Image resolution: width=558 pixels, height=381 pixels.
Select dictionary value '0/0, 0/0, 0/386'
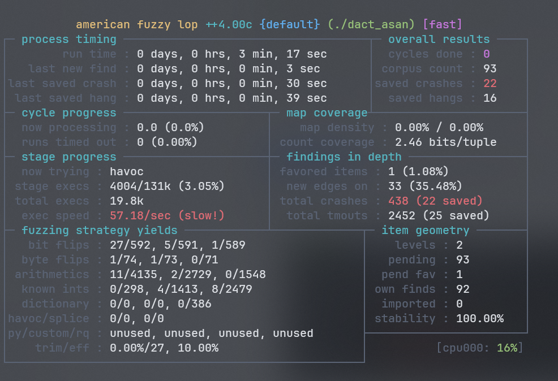tap(161, 304)
